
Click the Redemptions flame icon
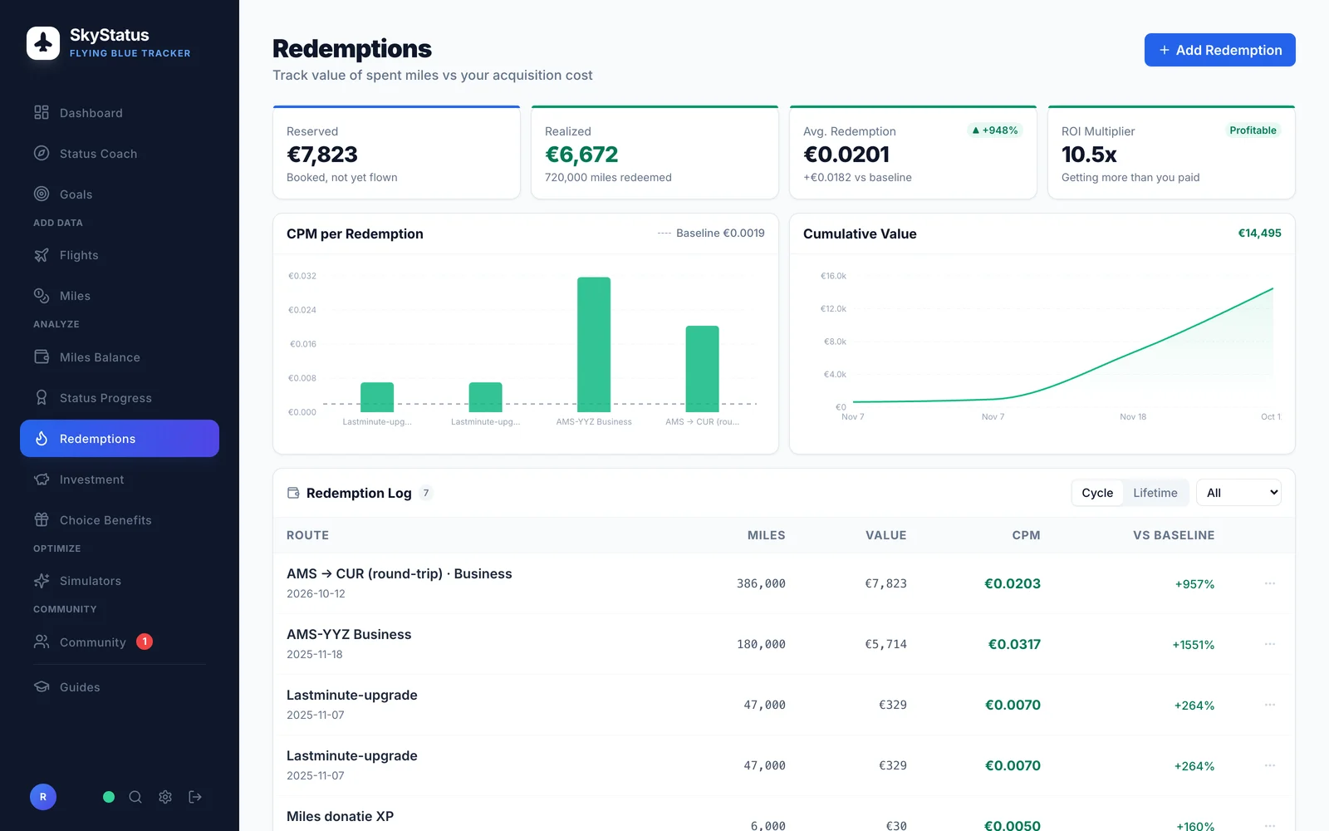[x=42, y=439]
